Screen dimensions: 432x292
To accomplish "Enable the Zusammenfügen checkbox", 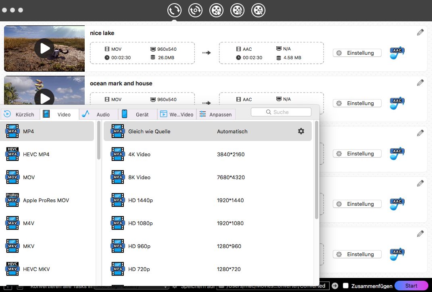I will [346, 286].
